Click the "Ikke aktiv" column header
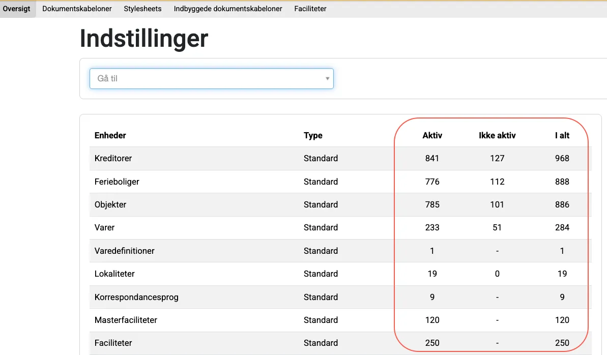 [497, 135]
